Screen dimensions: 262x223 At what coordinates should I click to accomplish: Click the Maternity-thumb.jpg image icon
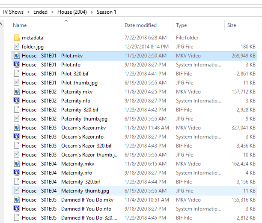coord(17,191)
